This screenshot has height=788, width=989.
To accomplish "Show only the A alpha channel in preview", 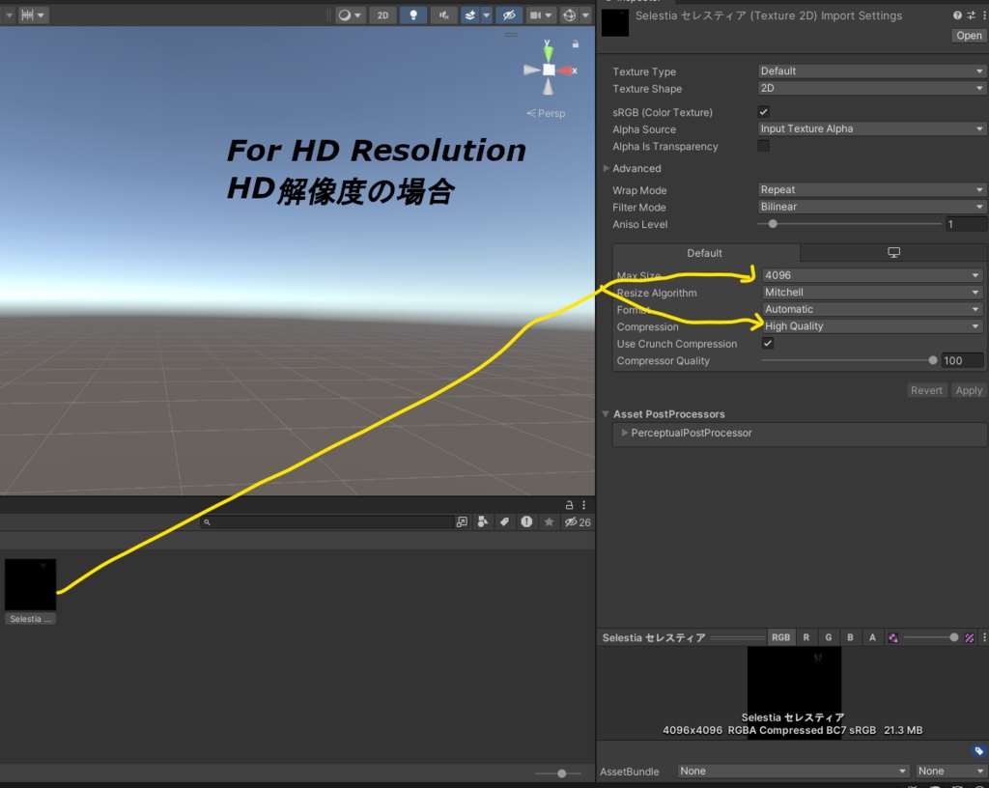I will (x=872, y=637).
